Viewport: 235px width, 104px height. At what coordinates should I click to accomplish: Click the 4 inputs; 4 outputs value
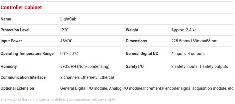(x=188, y=54)
